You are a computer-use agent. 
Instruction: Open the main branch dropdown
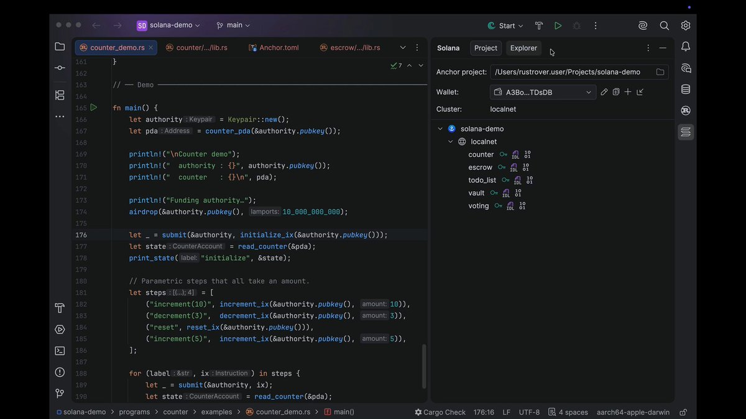pos(233,25)
